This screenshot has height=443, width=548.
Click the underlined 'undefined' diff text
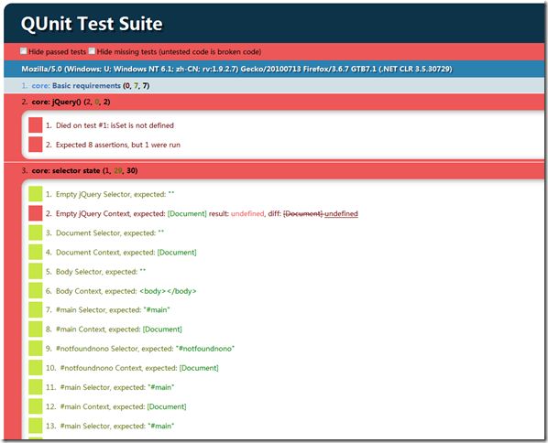coord(341,213)
